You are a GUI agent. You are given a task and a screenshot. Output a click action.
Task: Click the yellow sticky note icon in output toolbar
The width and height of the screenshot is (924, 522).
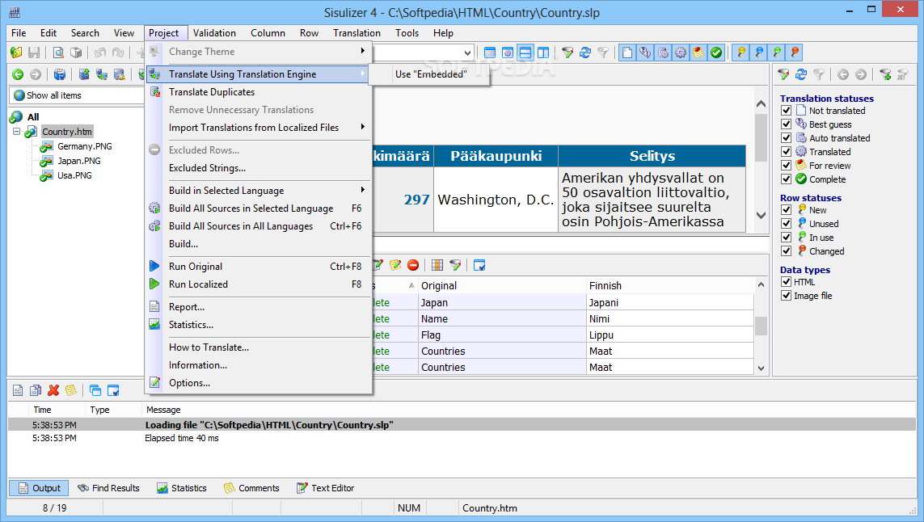(71, 390)
